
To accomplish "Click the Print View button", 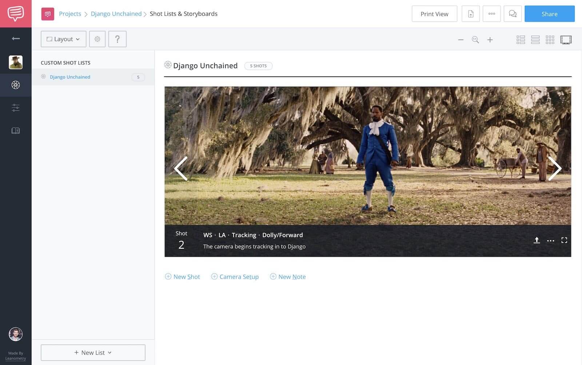I will click(434, 14).
